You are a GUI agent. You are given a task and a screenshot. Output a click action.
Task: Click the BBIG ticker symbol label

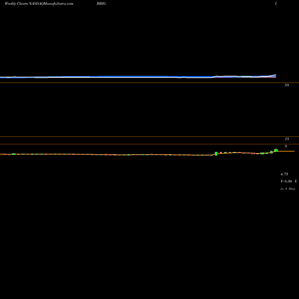point(101,4)
